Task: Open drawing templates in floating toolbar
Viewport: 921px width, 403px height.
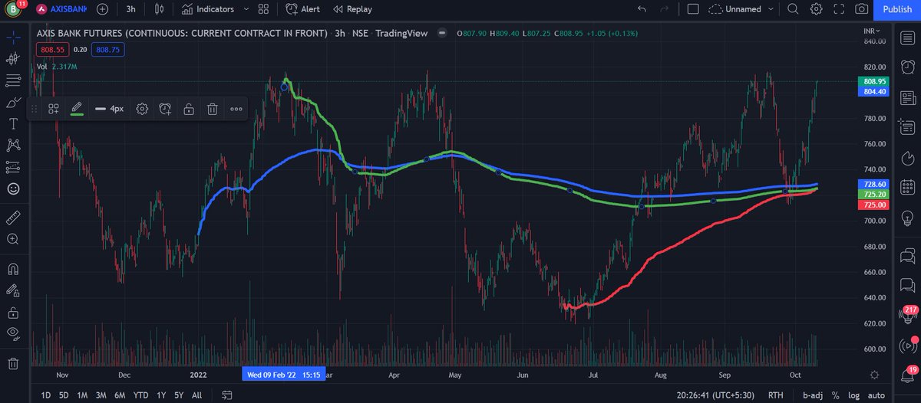Action: (x=54, y=109)
